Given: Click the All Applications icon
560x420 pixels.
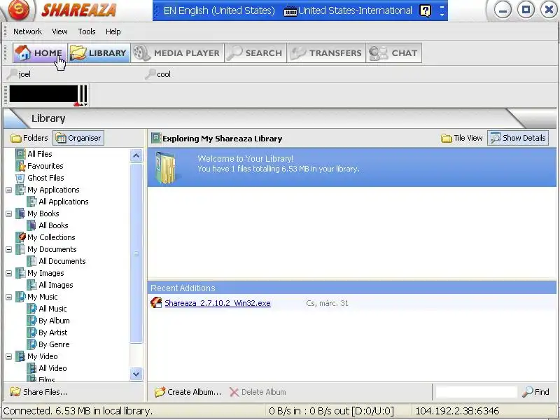Looking at the screenshot, I should (x=32, y=202).
